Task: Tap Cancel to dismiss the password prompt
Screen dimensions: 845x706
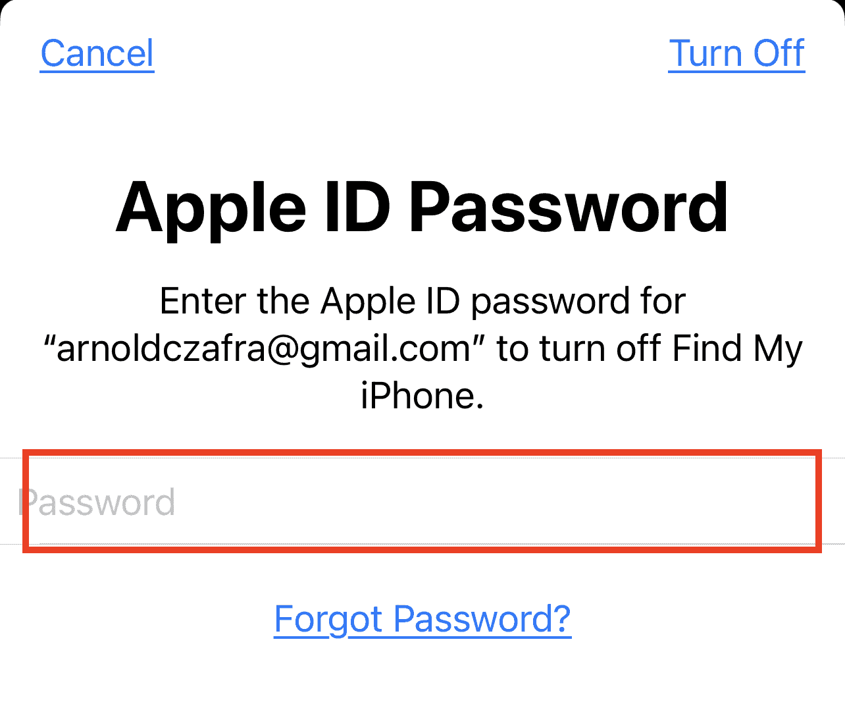Action: coord(97,53)
